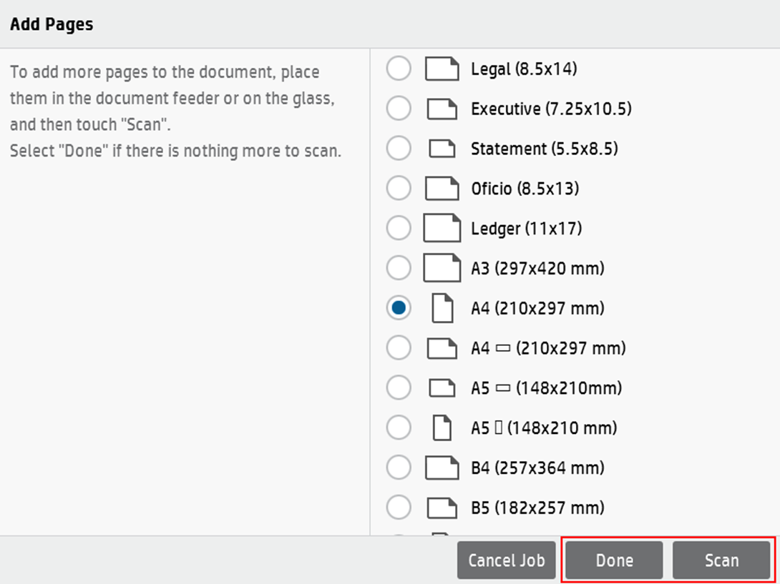Click the A5 portrait page icon
Screen dimensions: 780x584
(x=443, y=428)
